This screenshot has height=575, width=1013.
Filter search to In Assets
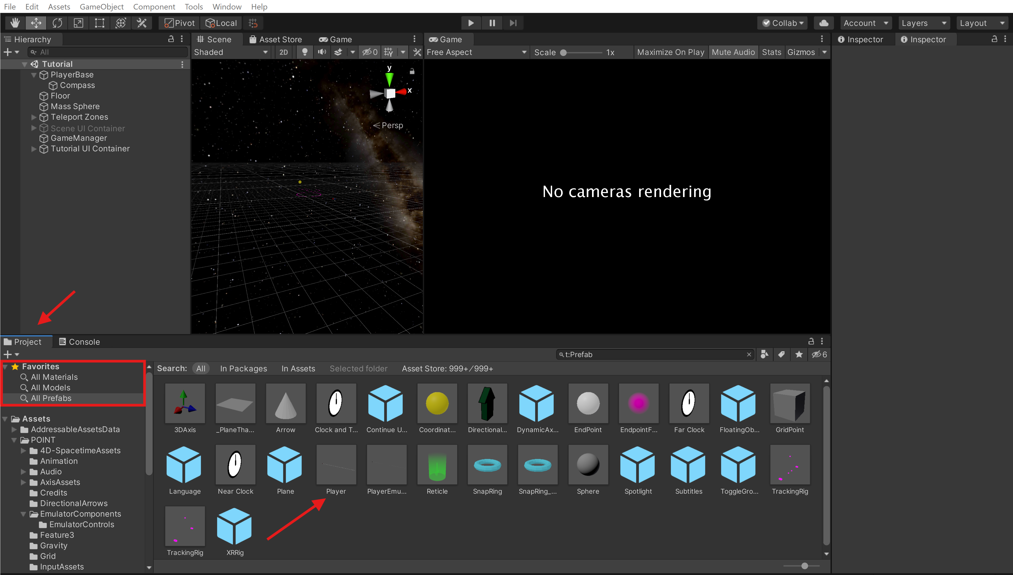click(298, 368)
